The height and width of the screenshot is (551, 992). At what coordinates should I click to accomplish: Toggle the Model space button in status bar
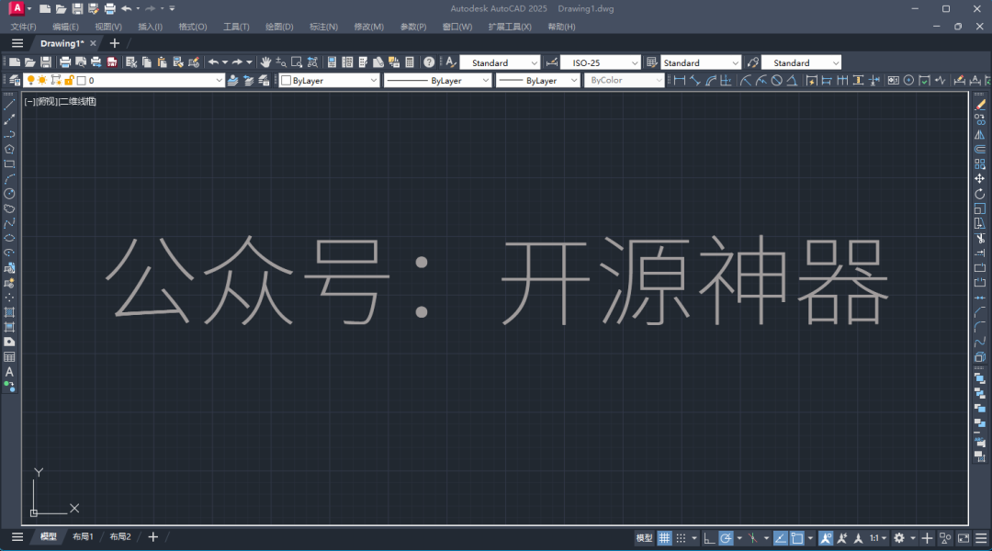(644, 538)
